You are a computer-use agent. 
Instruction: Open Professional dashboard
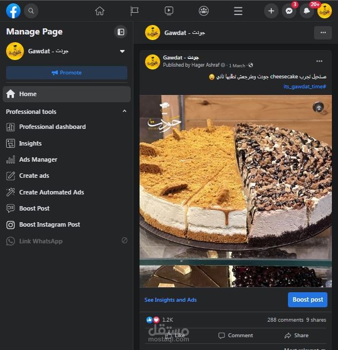52,127
